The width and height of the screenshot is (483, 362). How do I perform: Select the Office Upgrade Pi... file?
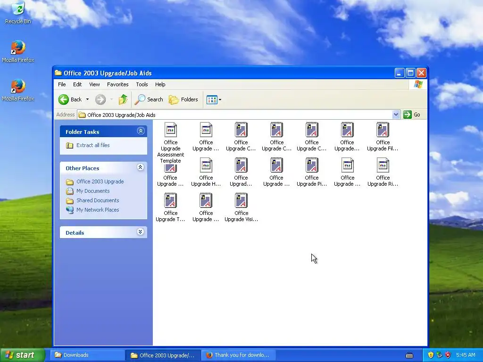click(312, 173)
